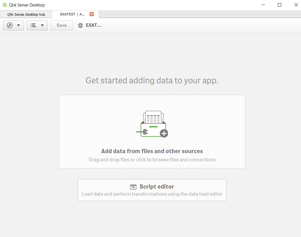This screenshot has width=301, height=237.
Task: Expand the navigation dropdown arrow
Action: (19, 25)
